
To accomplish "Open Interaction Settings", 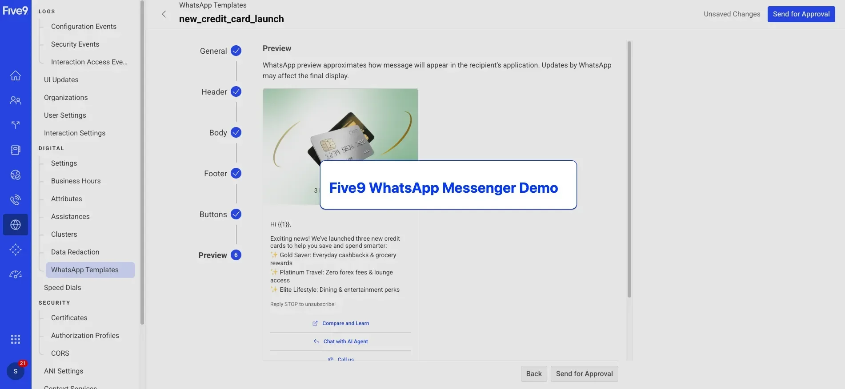I will (x=75, y=133).
